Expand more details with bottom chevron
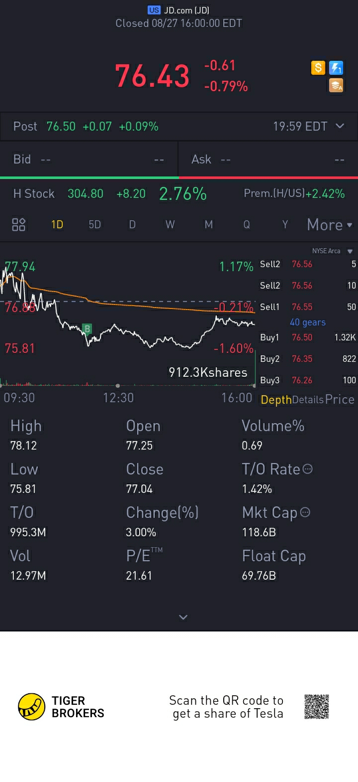Screen dimensions: 358x782 pos(183,617)
